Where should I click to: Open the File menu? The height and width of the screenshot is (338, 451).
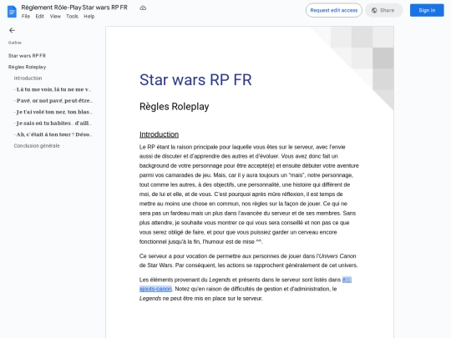pyautogui.click(x=26, y=17)
